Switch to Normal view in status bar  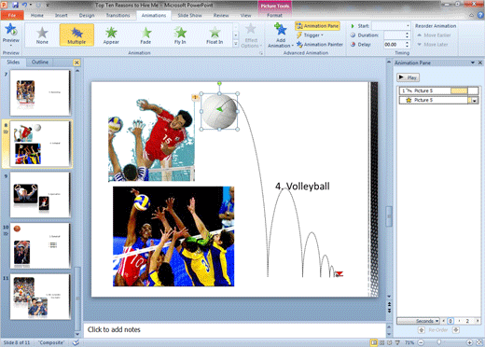374,342
